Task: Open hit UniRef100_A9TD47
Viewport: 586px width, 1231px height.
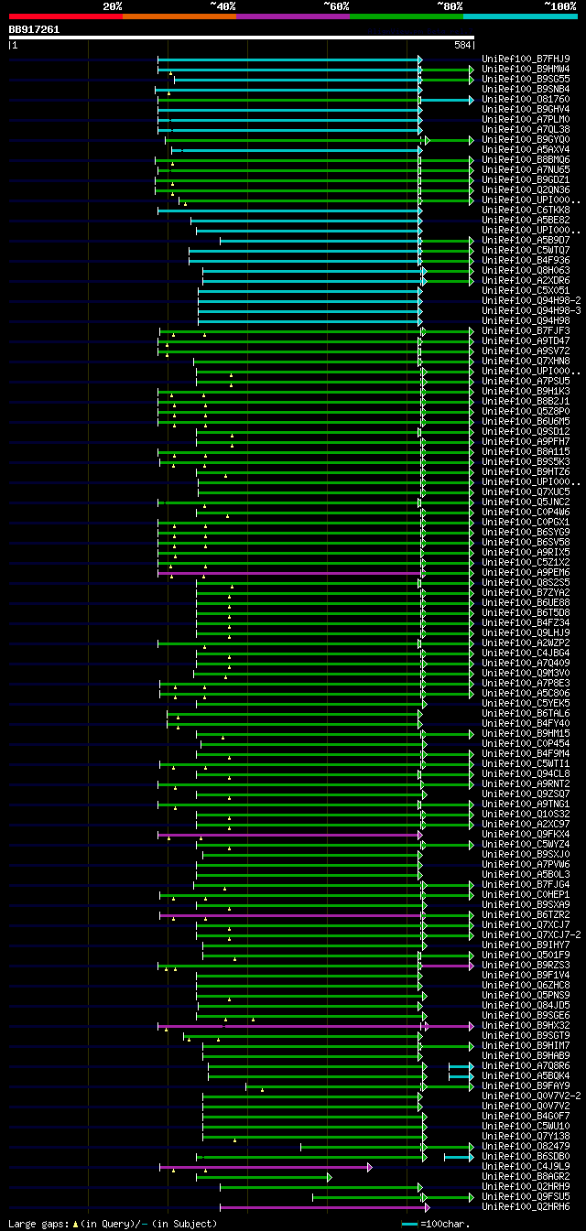Action: (526, 340)
